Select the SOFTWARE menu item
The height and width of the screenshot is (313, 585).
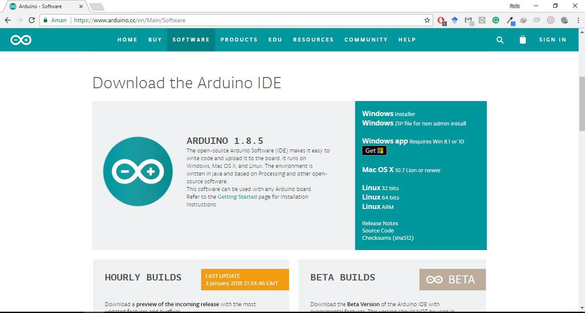click(x=191, y=40)
